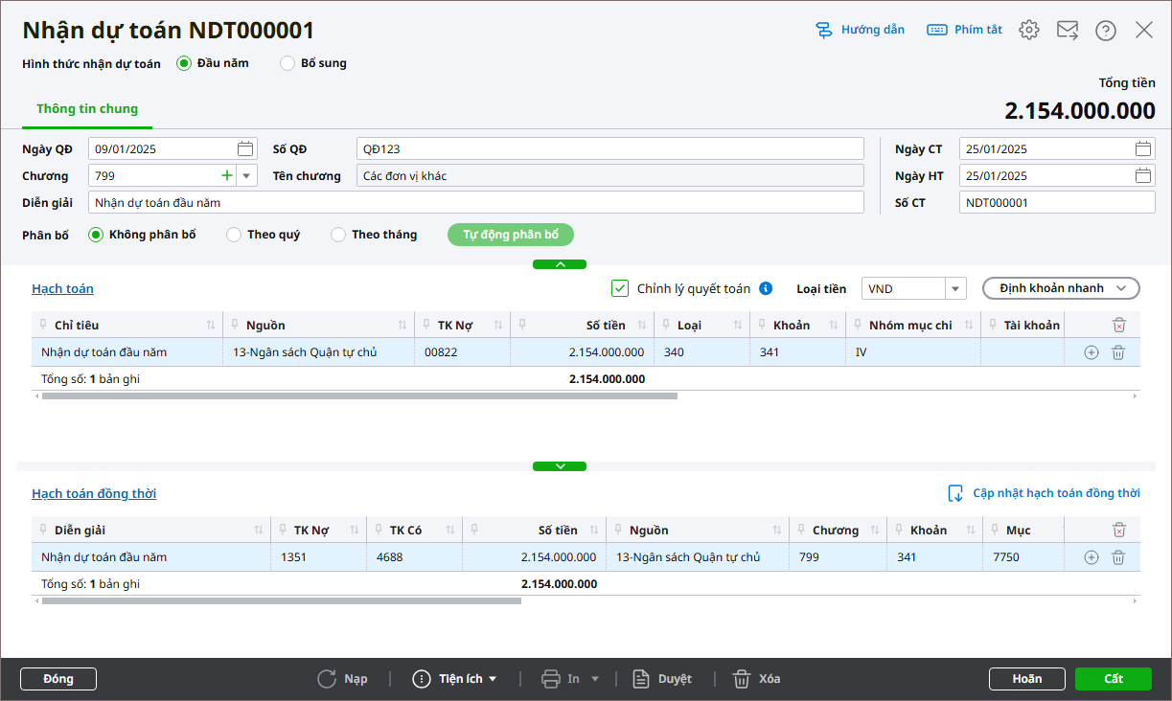The height and width of the screenshot is (701, 1172).
Task: Open calendar picker for Ngày QĐ
Action: (x=245, y=148)
